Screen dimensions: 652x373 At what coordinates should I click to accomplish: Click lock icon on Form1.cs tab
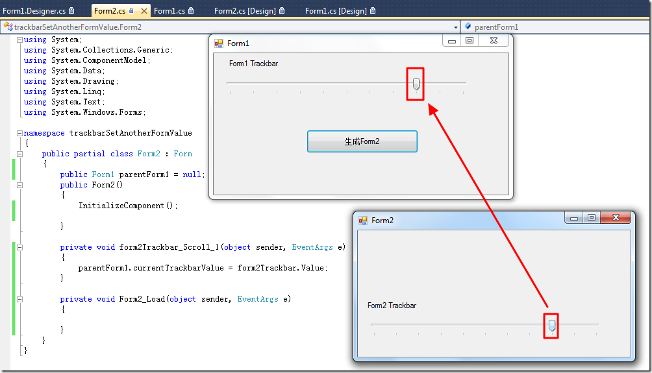pyautogui.click(x=191, y=10)
